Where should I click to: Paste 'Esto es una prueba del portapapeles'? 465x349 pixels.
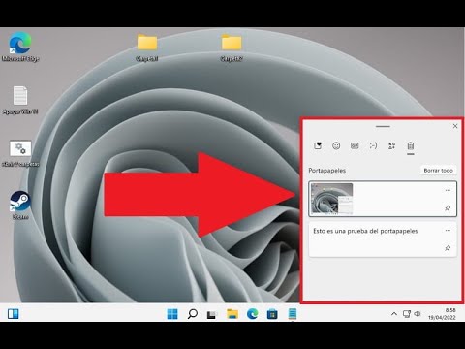(383, 239)
